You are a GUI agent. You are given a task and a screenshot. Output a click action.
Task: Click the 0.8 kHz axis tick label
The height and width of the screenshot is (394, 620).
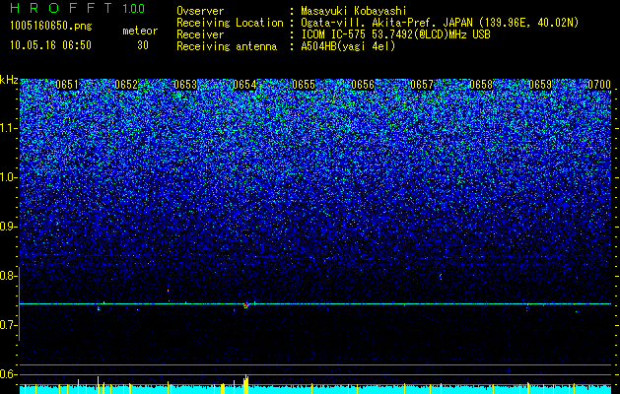9,276
